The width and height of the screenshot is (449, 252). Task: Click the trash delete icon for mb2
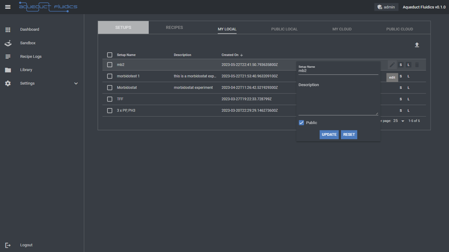coord(417,65)
